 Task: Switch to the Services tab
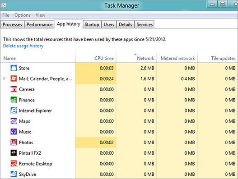pos(145,24)
